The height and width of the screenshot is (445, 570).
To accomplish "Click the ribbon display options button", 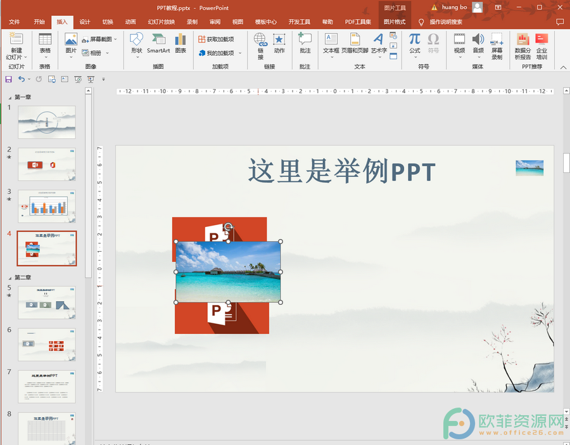I will click(x=498, y=7).
